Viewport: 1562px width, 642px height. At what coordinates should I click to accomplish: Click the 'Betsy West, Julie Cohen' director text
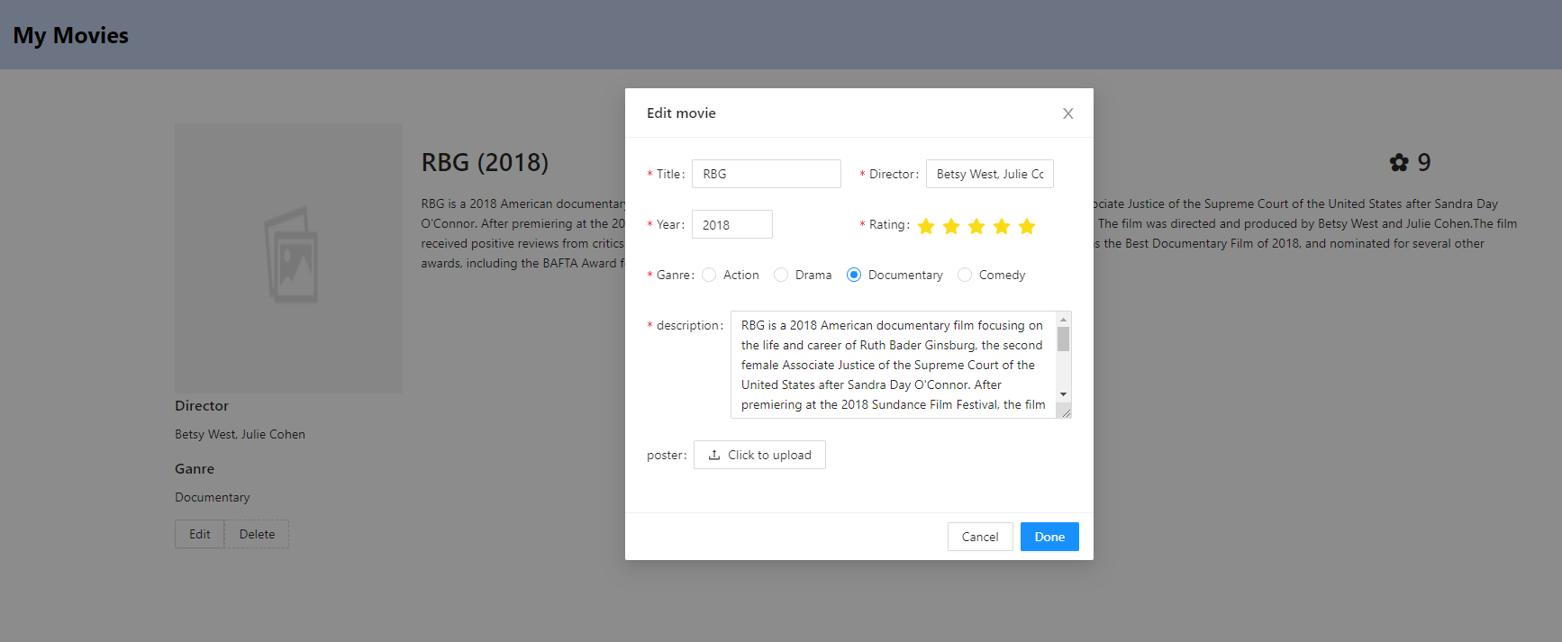pyautogui.click(x=240, y=434)
